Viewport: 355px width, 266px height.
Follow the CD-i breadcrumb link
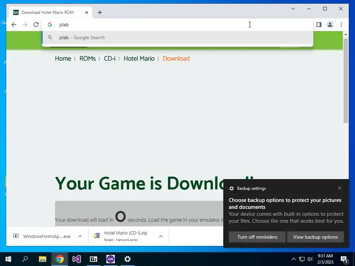110,59
